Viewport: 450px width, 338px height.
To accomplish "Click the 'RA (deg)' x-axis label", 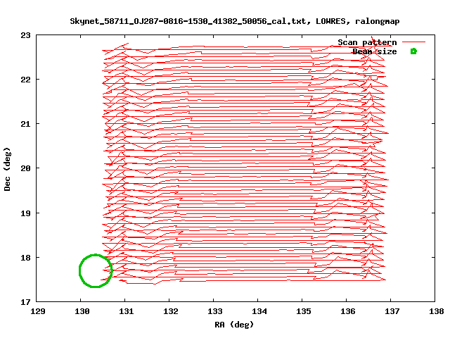I will coord(234,325).
